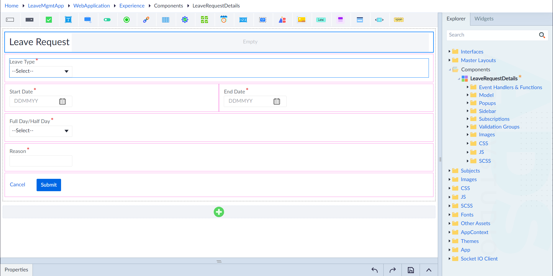Open the Start Date calendar picker
The width and height of the screenshot is (553, 276).
pyautogui.click(x=63, y=101)
